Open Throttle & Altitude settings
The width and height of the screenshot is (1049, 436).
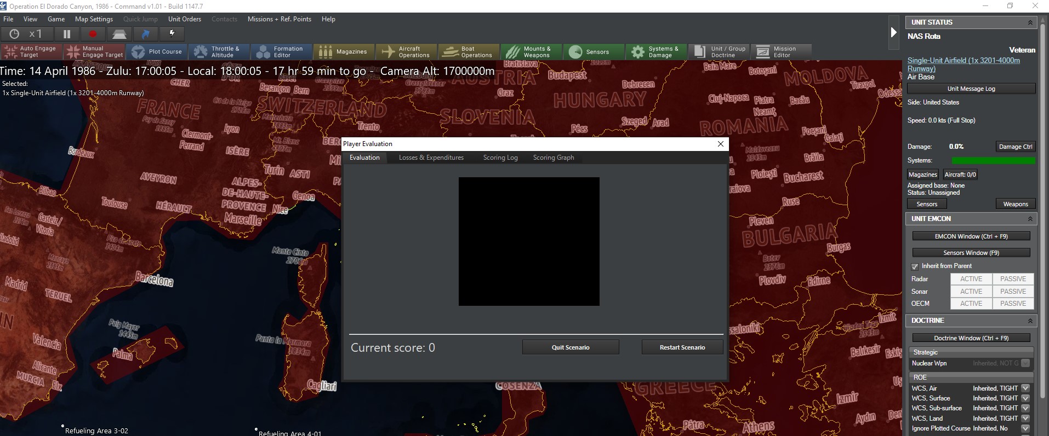pos(219,52)
